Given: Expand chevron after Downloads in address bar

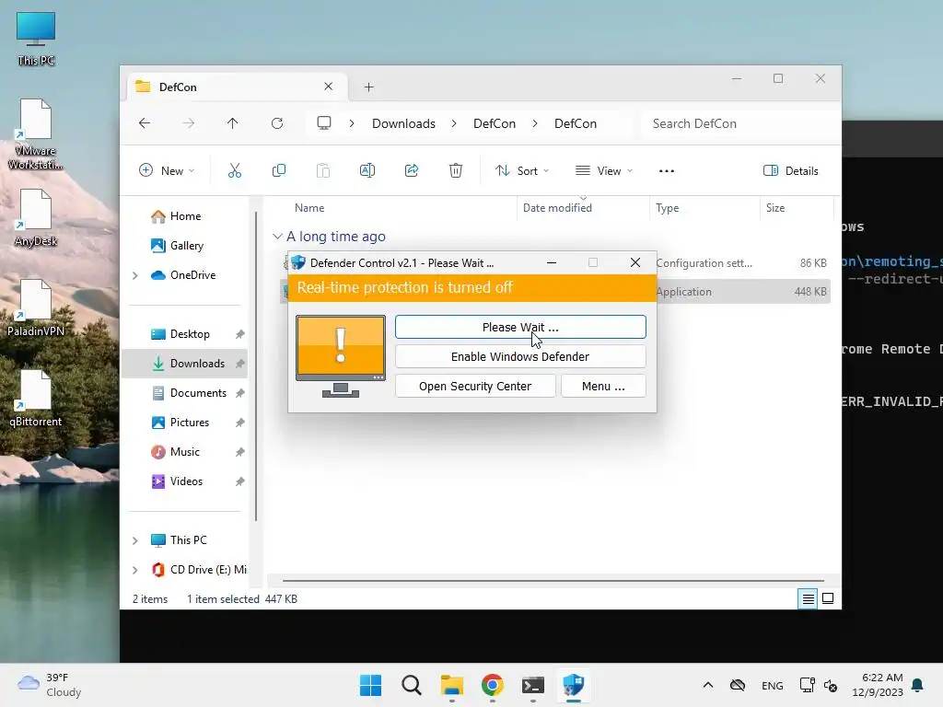Looking at the screenshot, I should click(x=454, y=123).
